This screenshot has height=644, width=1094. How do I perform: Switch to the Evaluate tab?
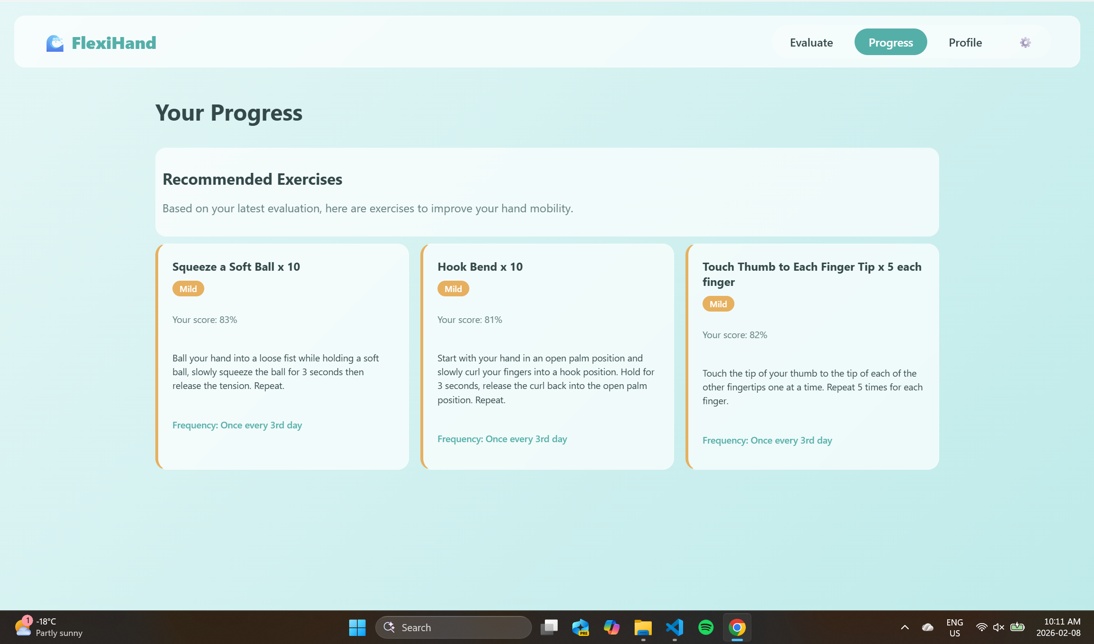tap(811, 43)
